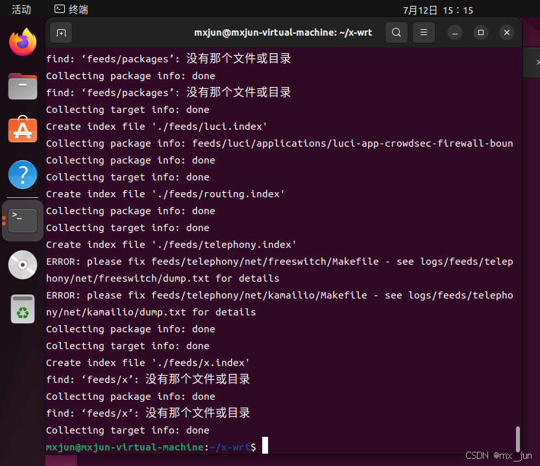540x466 pixels.
Task: Click the terminal vertical scrollbar
Action: 518,439
